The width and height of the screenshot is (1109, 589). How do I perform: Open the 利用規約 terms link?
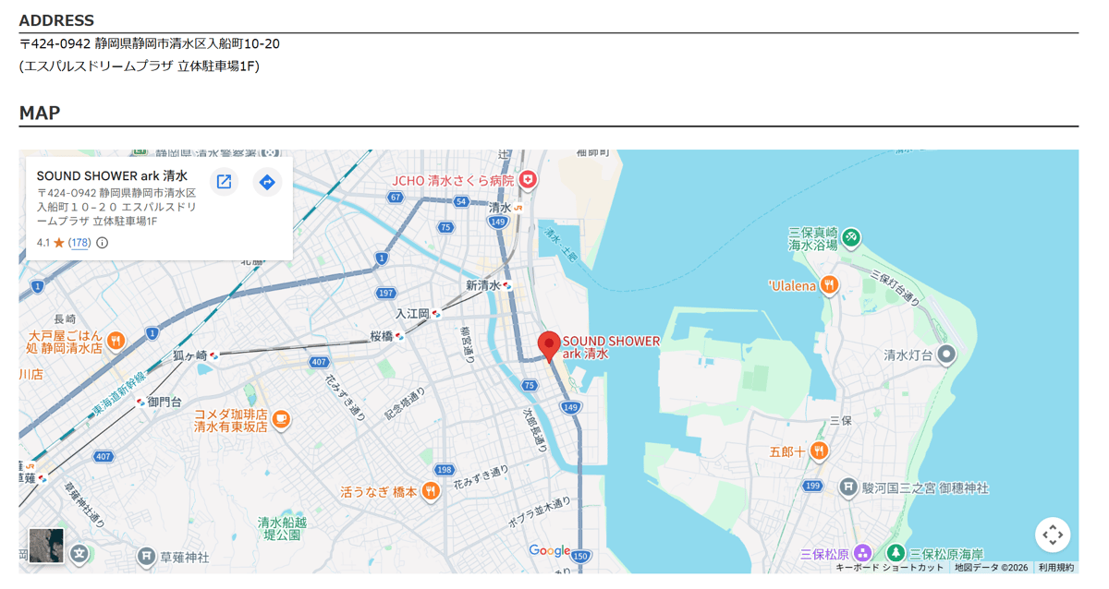tap(1056, 568)
